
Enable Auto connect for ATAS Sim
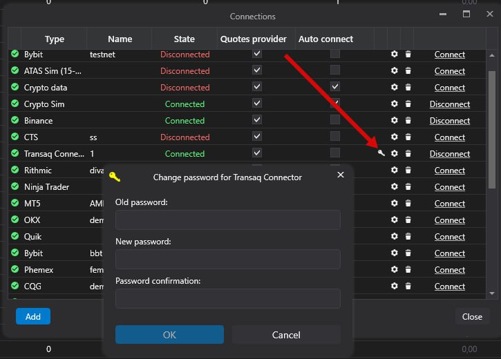point(335,70)
